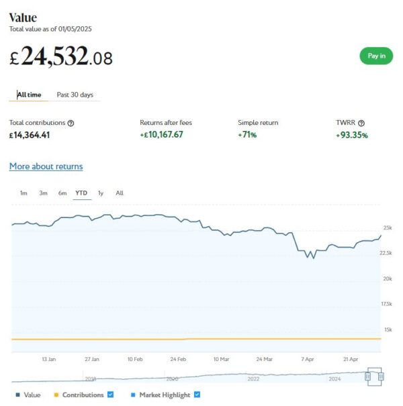Image resolution: width=403 pixels, height=406 pixels.
Task: Uncheck the Contributions checkbox
Action: click(111, 395)
